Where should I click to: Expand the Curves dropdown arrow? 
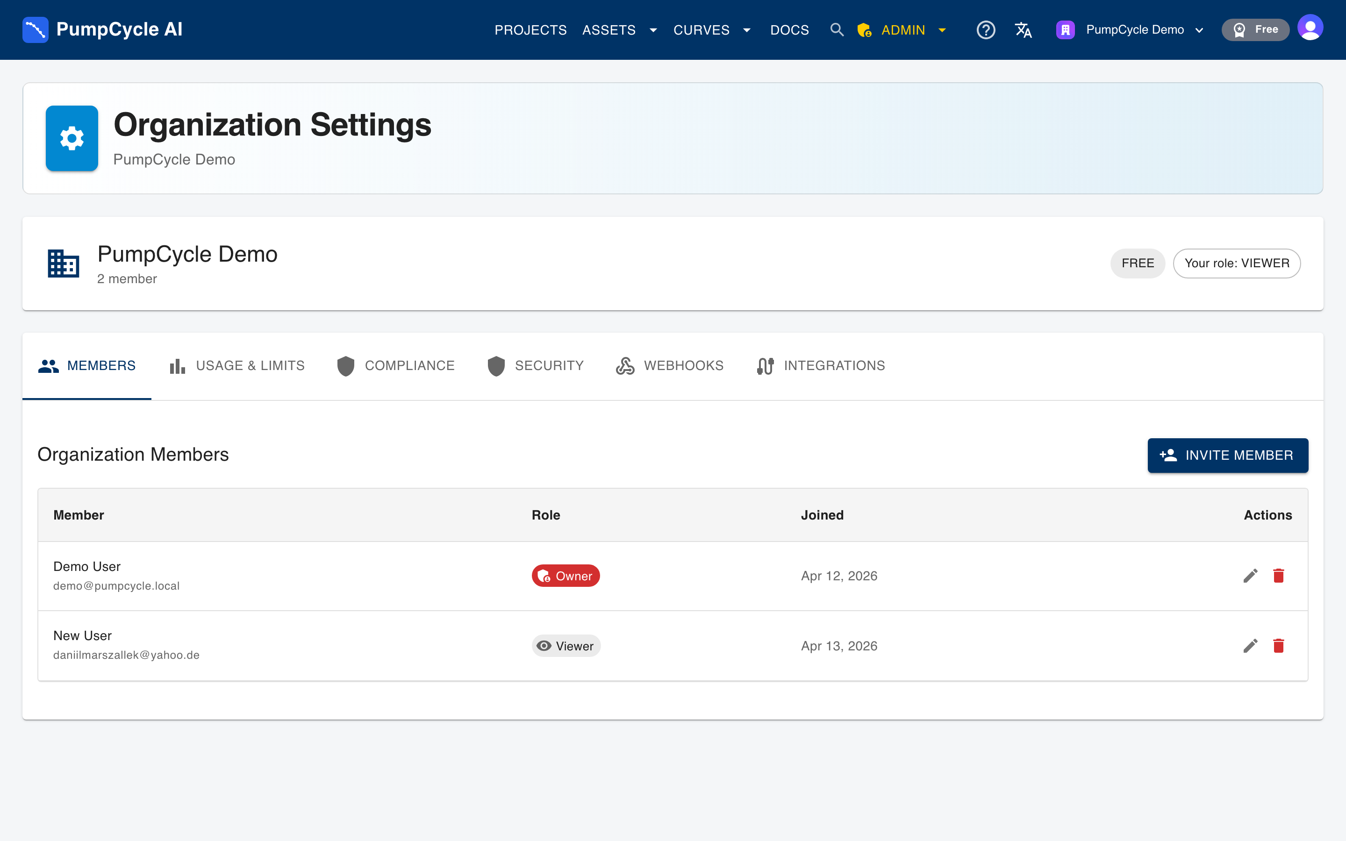tap(747, 30)
